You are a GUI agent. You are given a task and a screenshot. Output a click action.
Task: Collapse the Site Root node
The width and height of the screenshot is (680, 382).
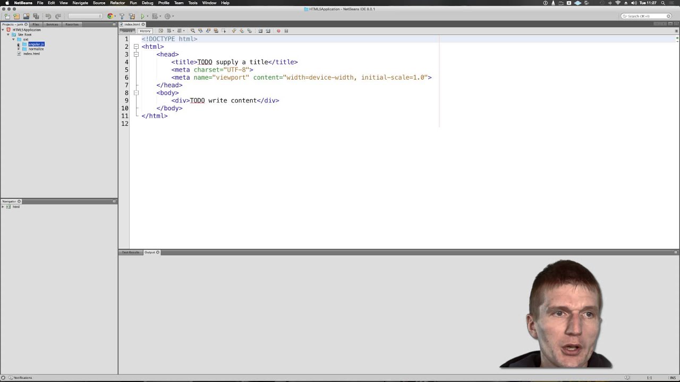click(8, 34)
